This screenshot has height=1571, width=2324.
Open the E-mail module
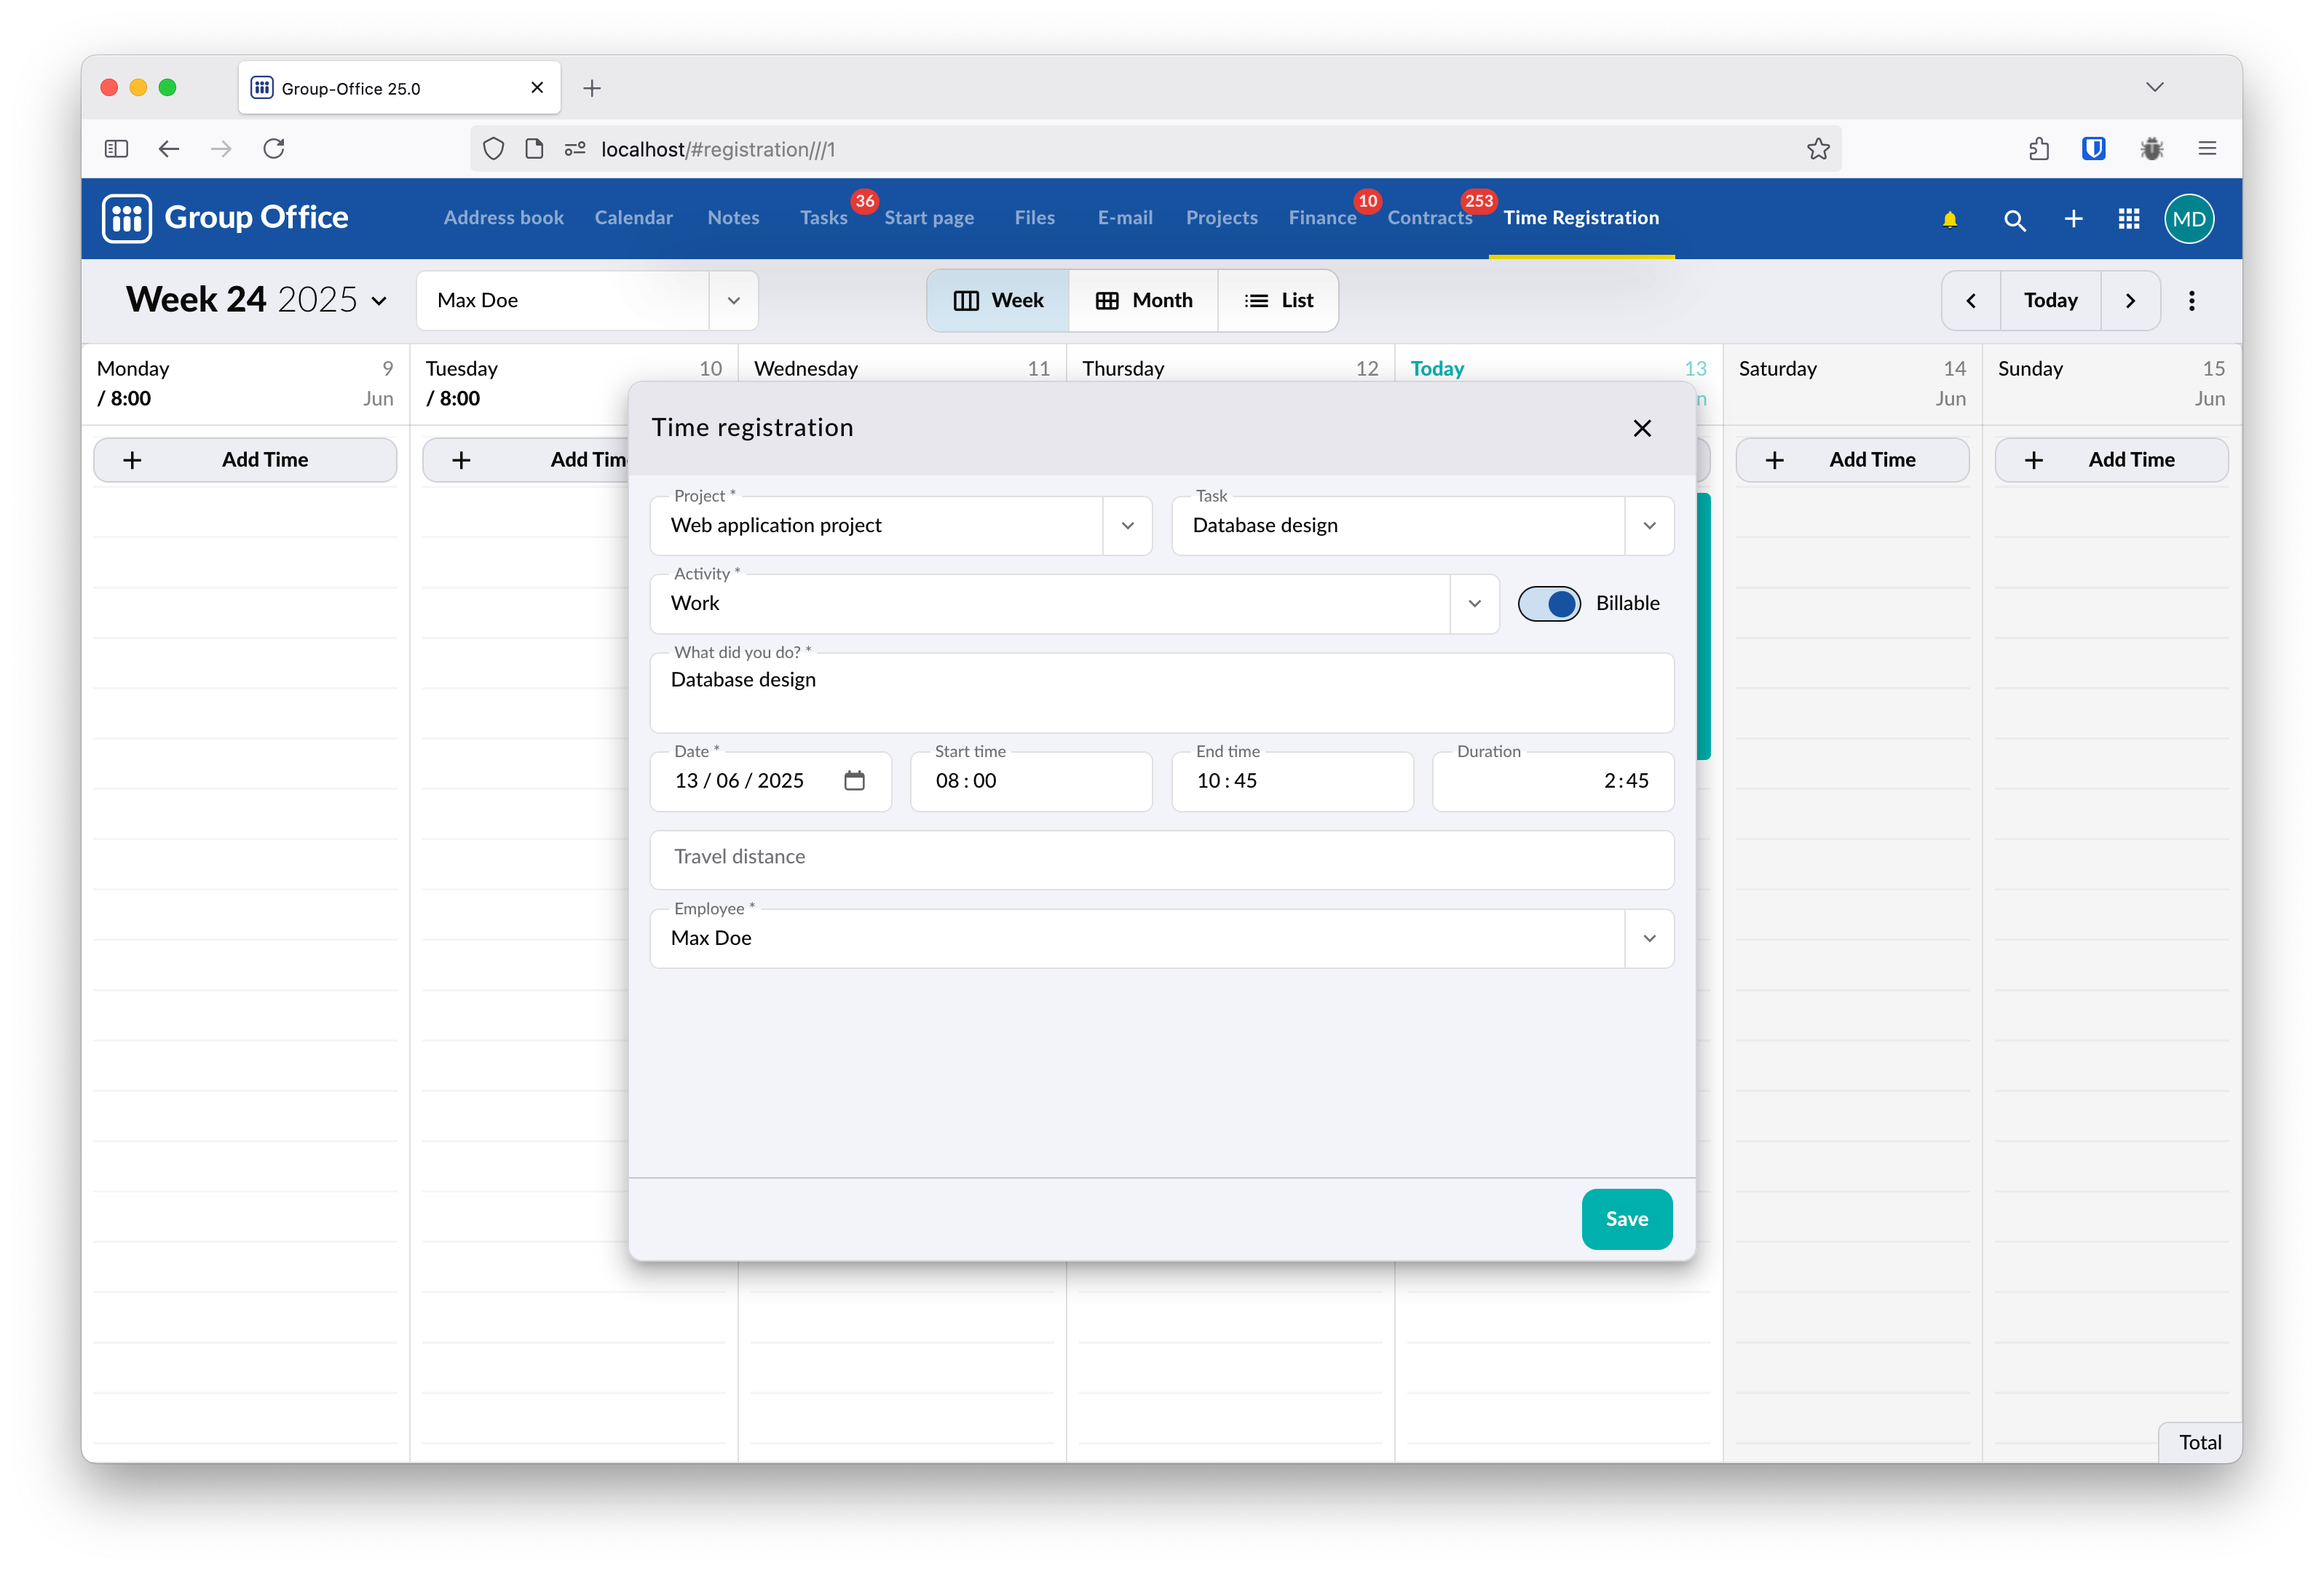click(1125, 218)
